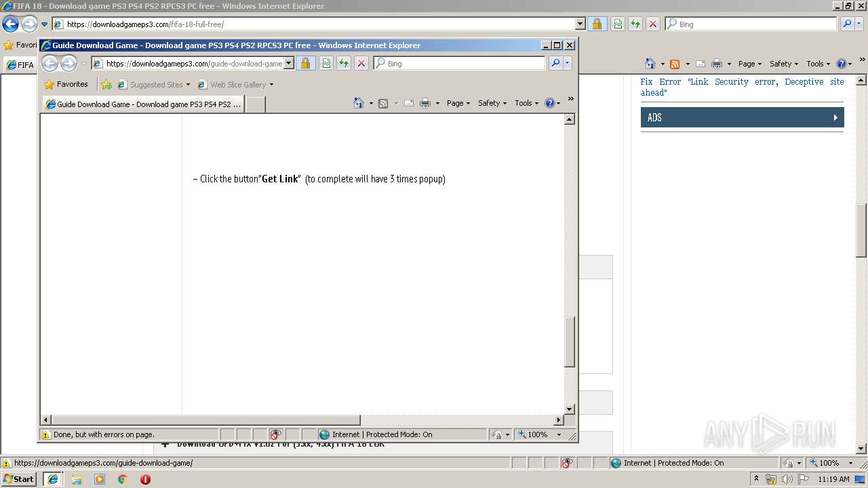Click Back button in FIFA 18 main window
This screenshot has height=488, width=868.
pos(10,24)
